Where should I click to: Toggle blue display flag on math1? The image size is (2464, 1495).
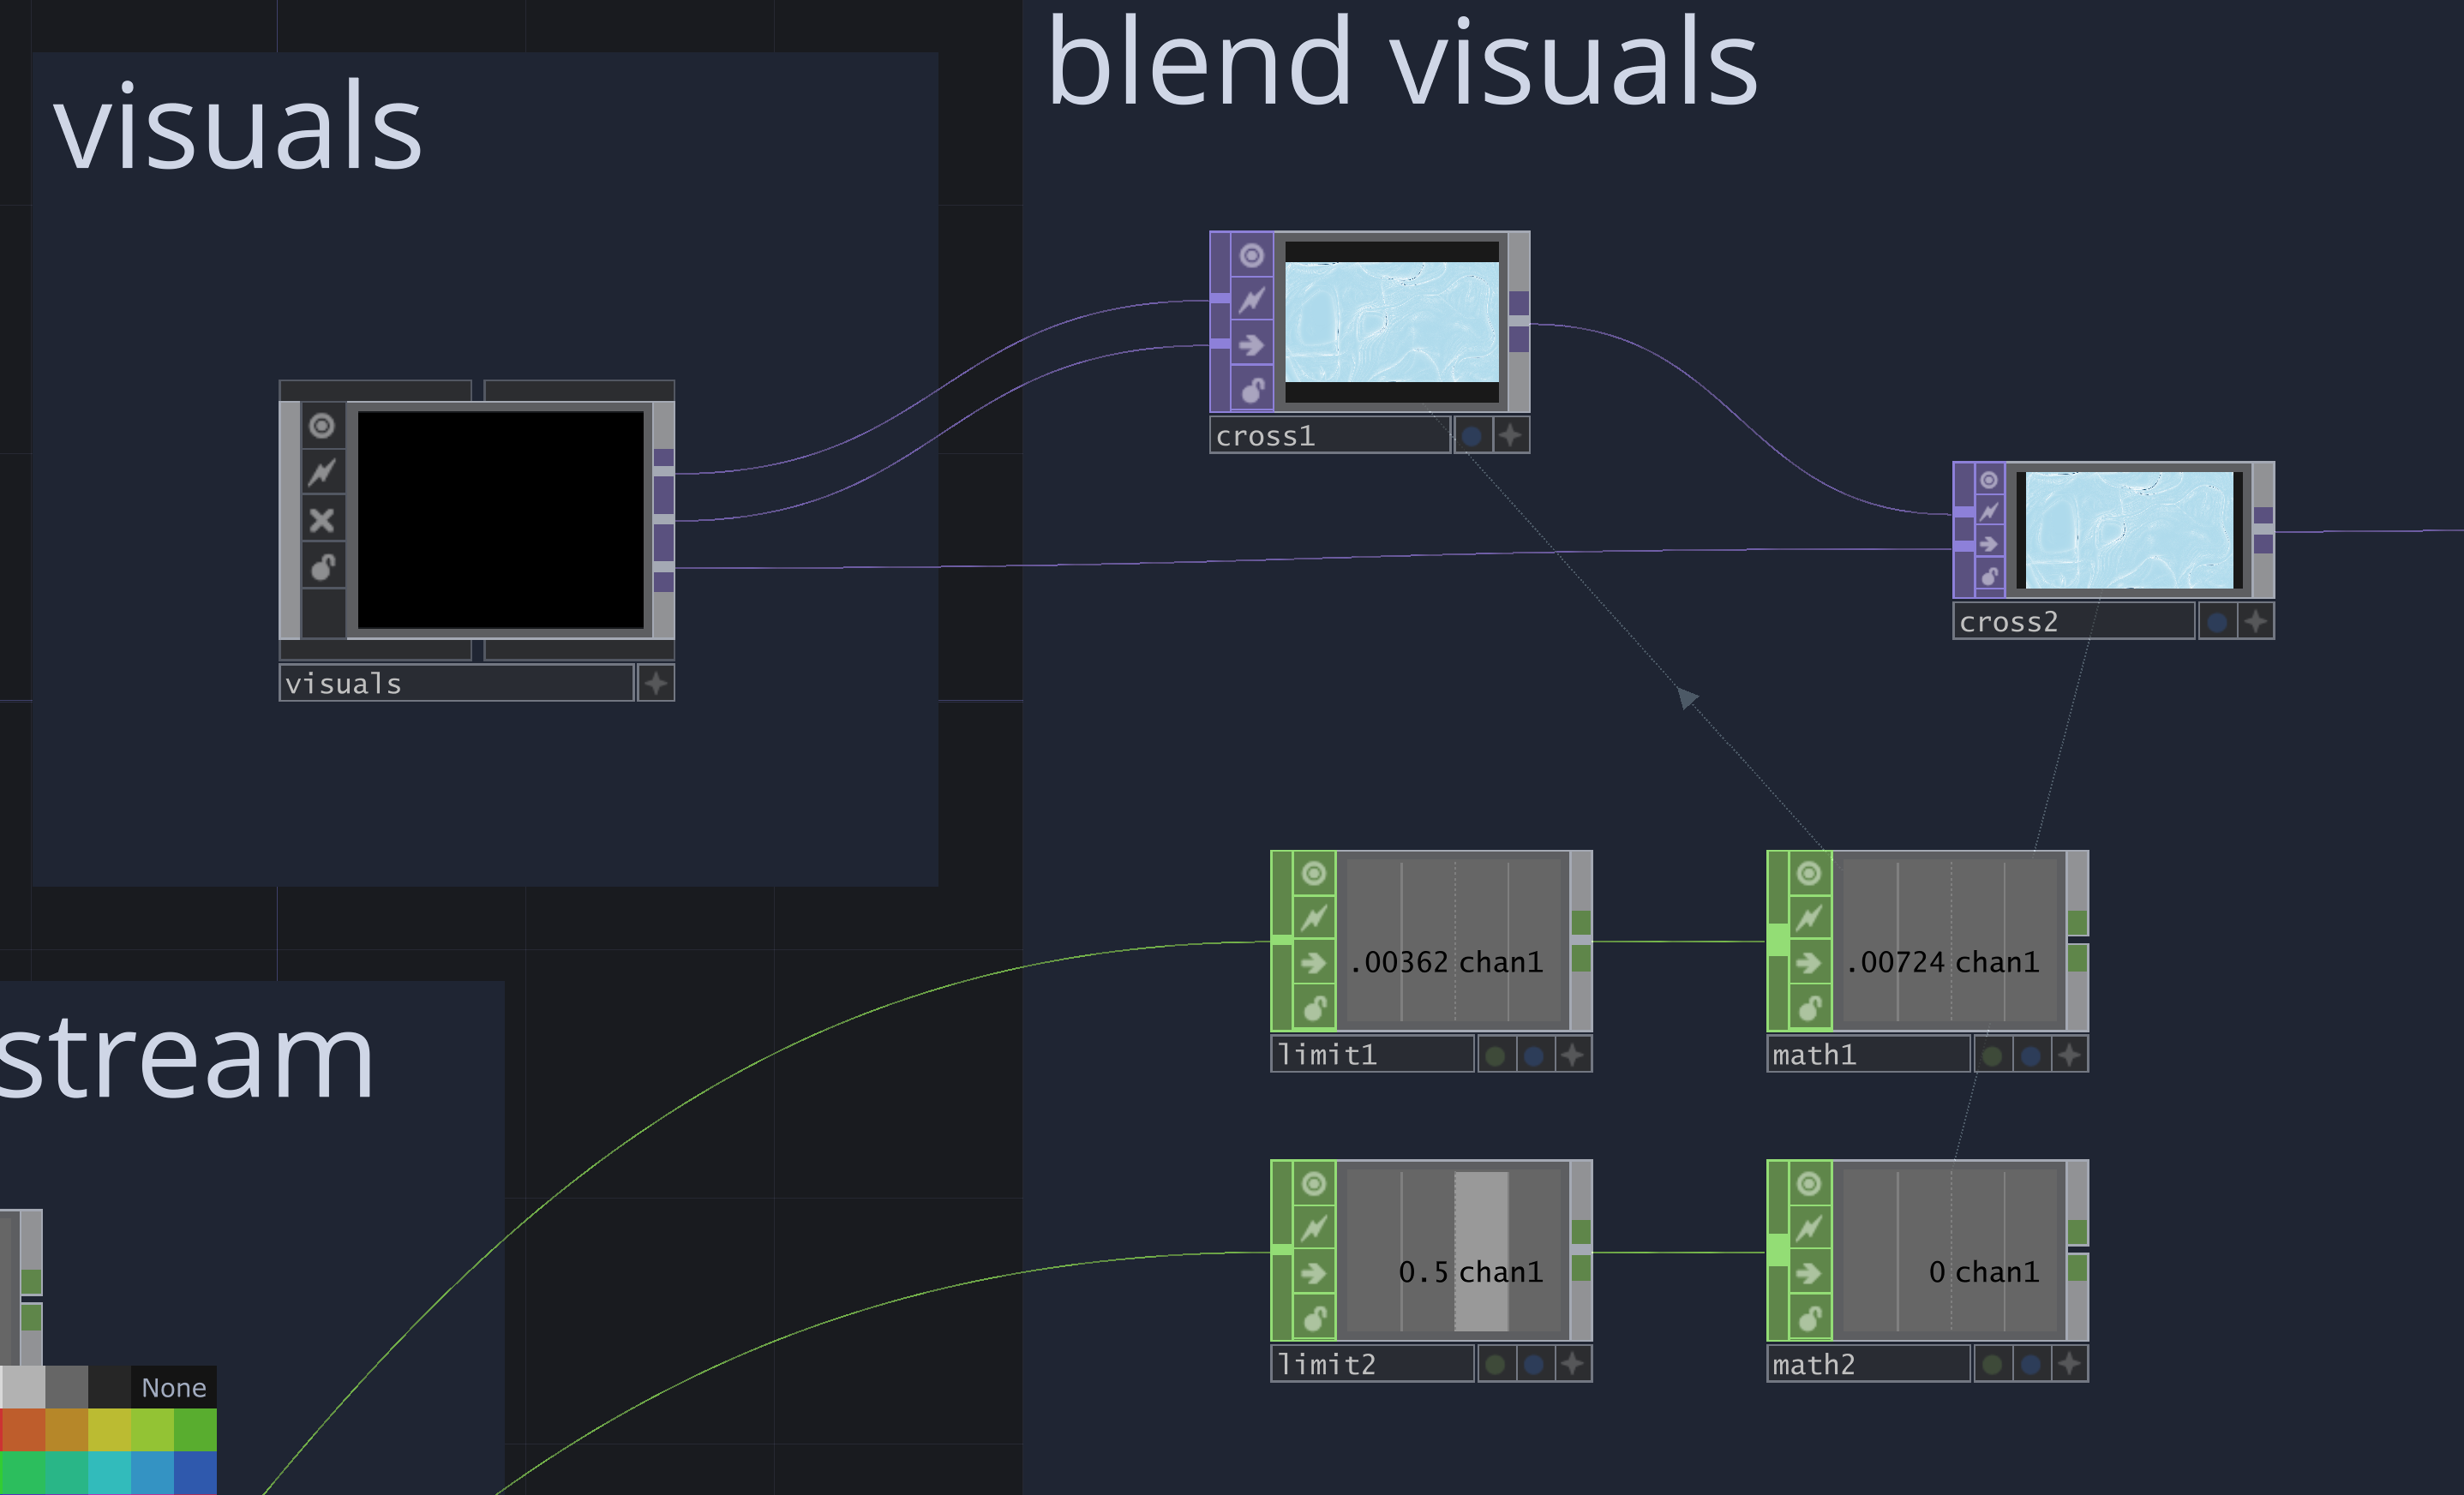[x=2030, y=1055]
